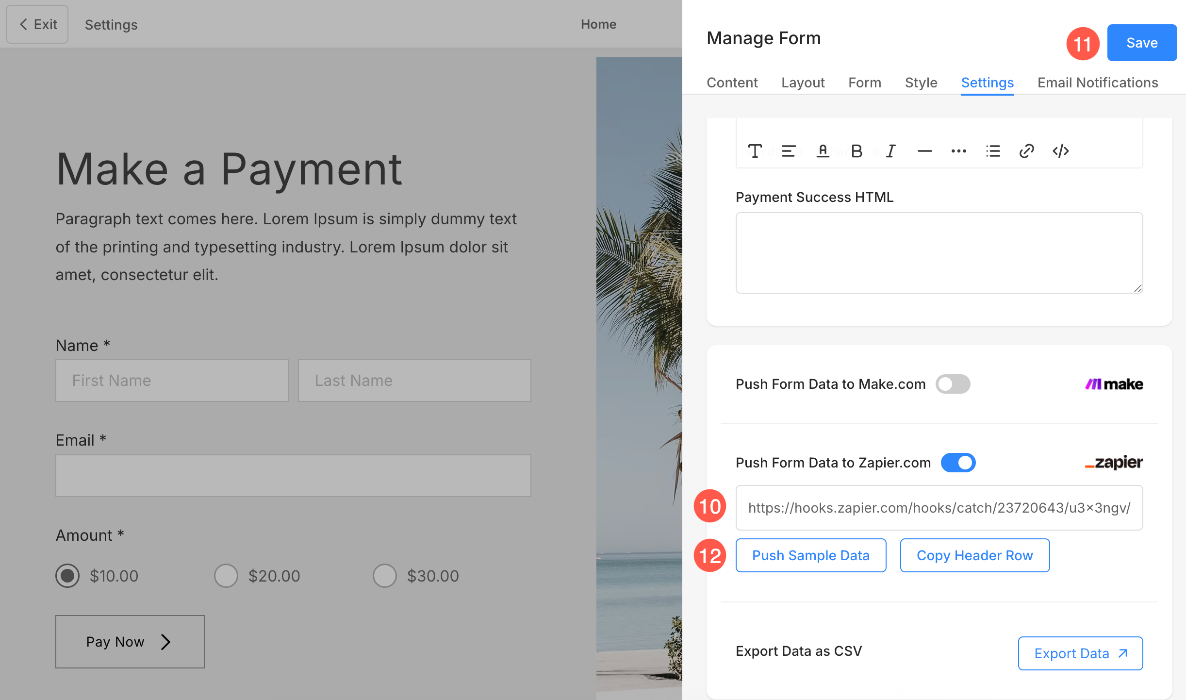Select the $10.00 amount option
The width and height of the screenshot is (1186, 700).
click(x=67, y=576)
